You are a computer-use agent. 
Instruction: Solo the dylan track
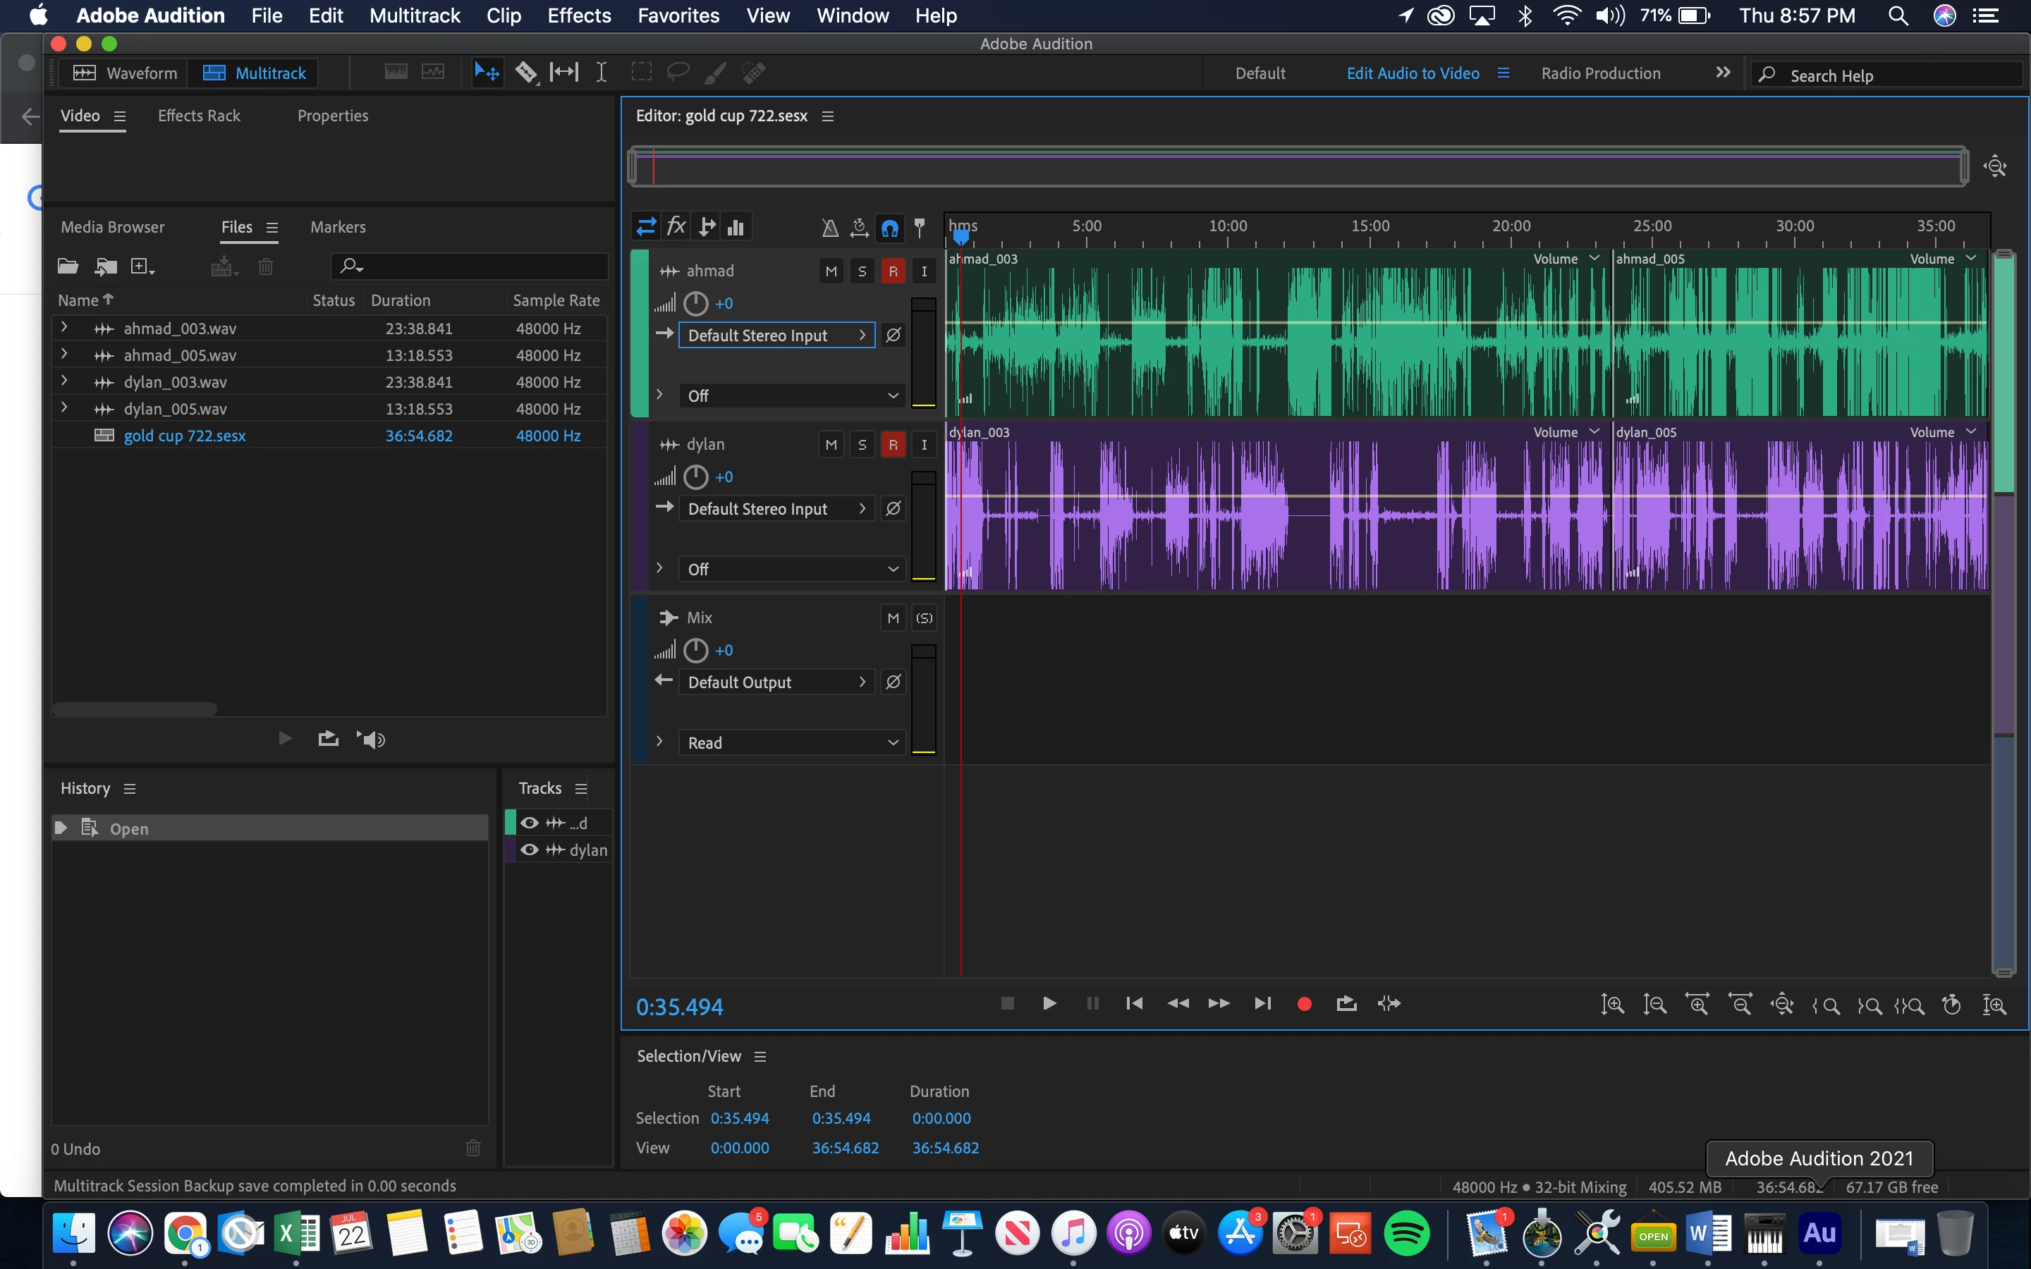pos(862,445)
